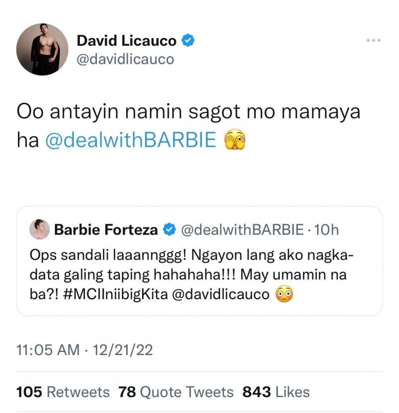Open the three-dot more options menu

coord(374,40)
